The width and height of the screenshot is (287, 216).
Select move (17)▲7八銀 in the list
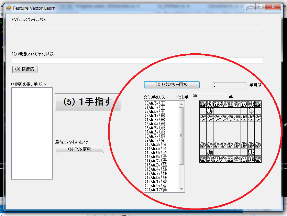click(156, 173)
